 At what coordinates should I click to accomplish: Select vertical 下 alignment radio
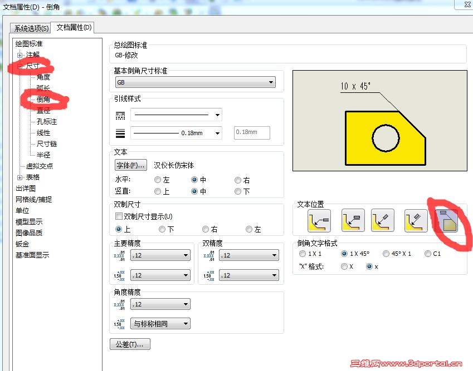[238, 191]
